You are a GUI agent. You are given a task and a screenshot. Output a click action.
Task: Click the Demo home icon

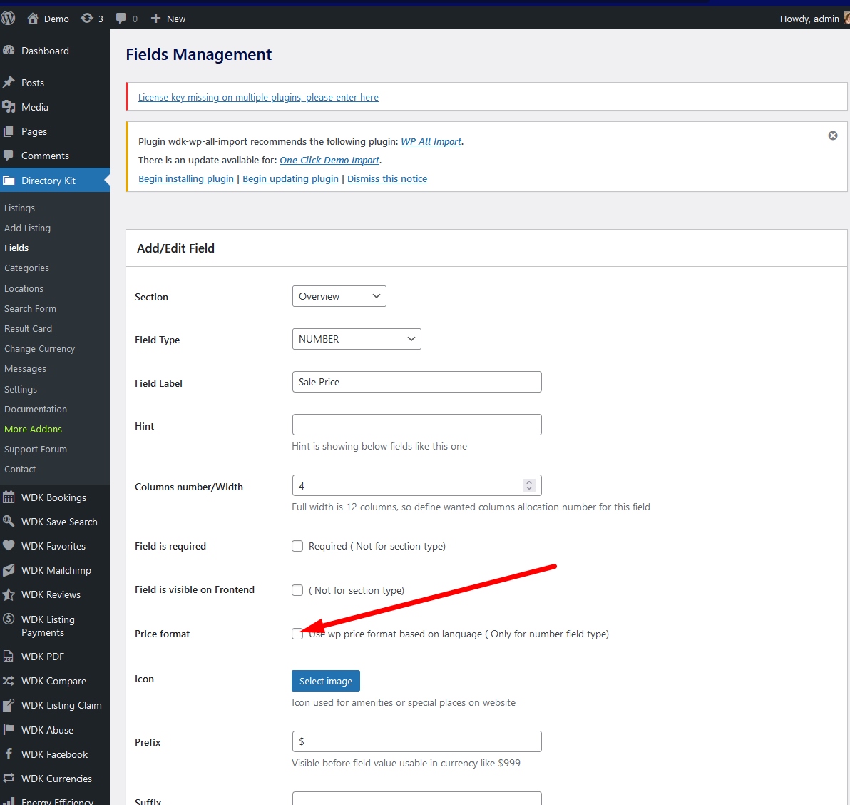(33, 19)
